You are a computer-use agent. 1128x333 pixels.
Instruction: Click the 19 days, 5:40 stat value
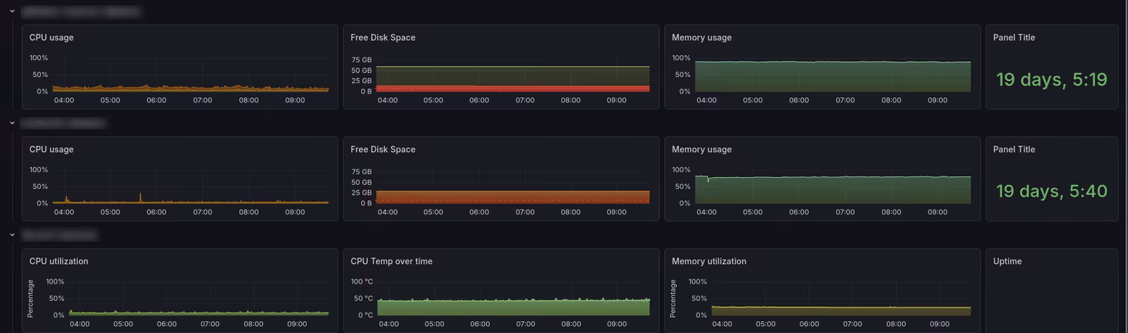click(x=1051, y=191)
